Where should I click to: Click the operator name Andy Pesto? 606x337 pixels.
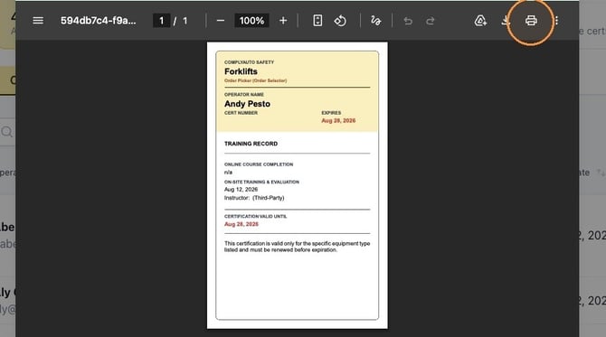pos(247,104)
